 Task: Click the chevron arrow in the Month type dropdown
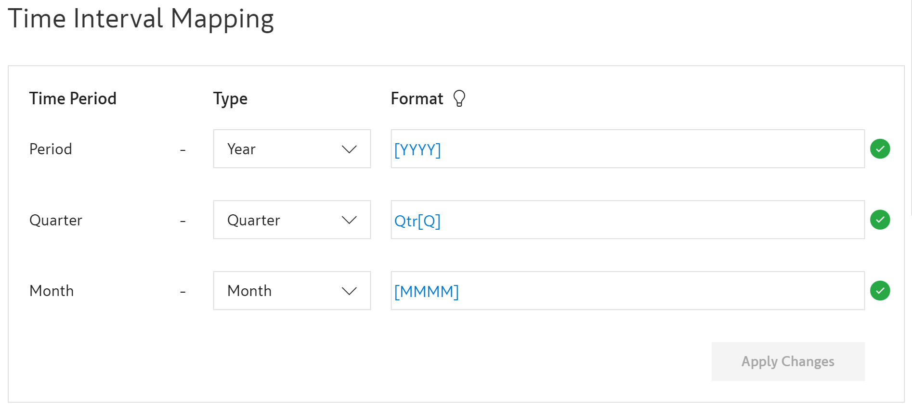(349, 291)
